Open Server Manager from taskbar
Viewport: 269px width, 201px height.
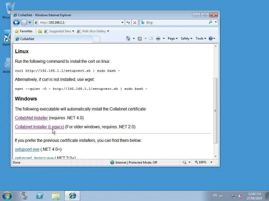pyautogui.click(x=23, y=196)
